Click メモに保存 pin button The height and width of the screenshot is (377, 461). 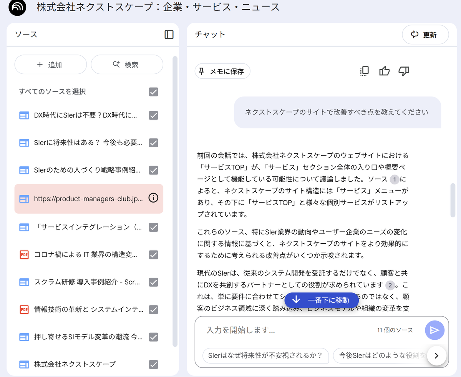tap(222, 71)
